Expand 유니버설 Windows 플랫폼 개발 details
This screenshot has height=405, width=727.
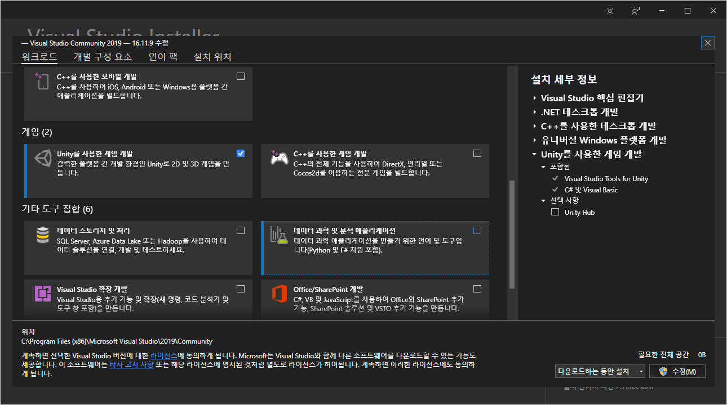(534, 140)
